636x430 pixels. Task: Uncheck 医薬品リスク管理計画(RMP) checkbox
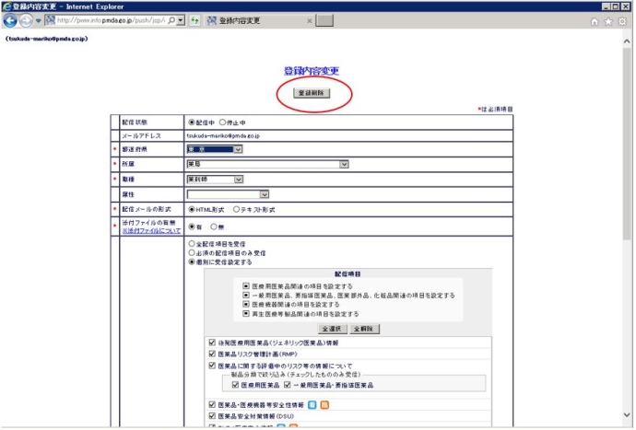(x=212, y=354)
